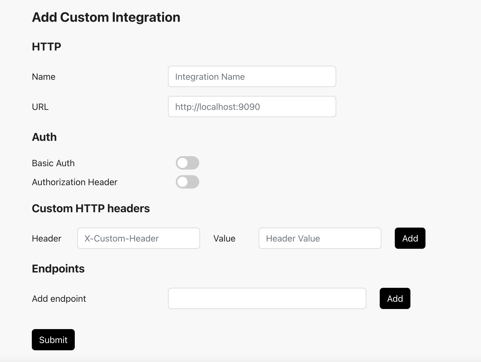Image resolution: width=481 pixels, height=362 pixels.
Task: Click the X-Custom-Header input box
Action: (138, 238)
